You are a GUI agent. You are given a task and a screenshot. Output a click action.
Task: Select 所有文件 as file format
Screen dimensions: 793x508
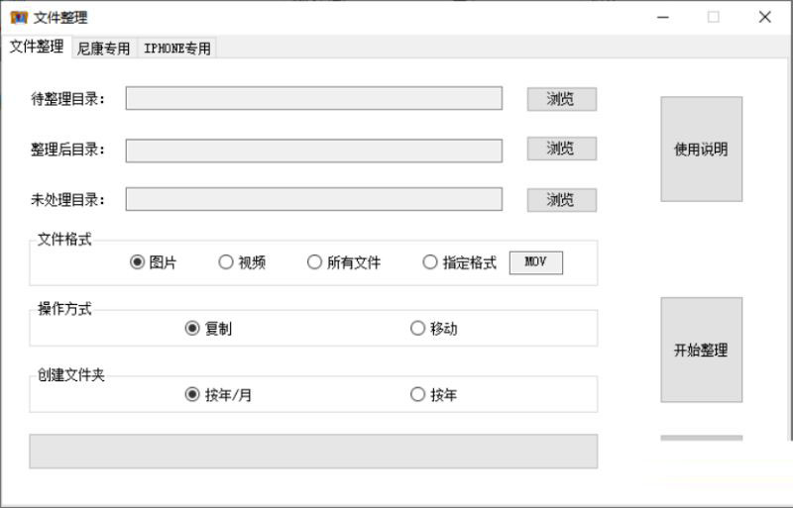[314, 262]
